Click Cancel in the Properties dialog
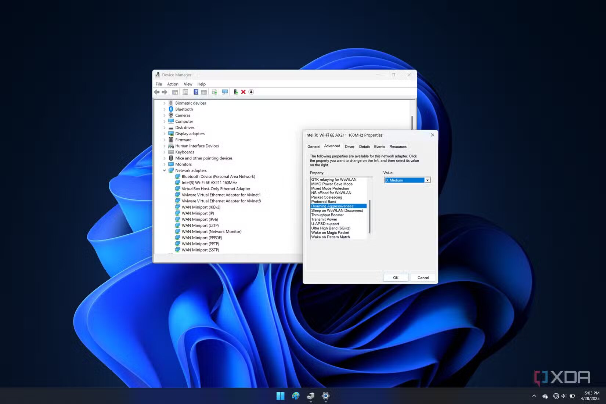 click(423, 278)
